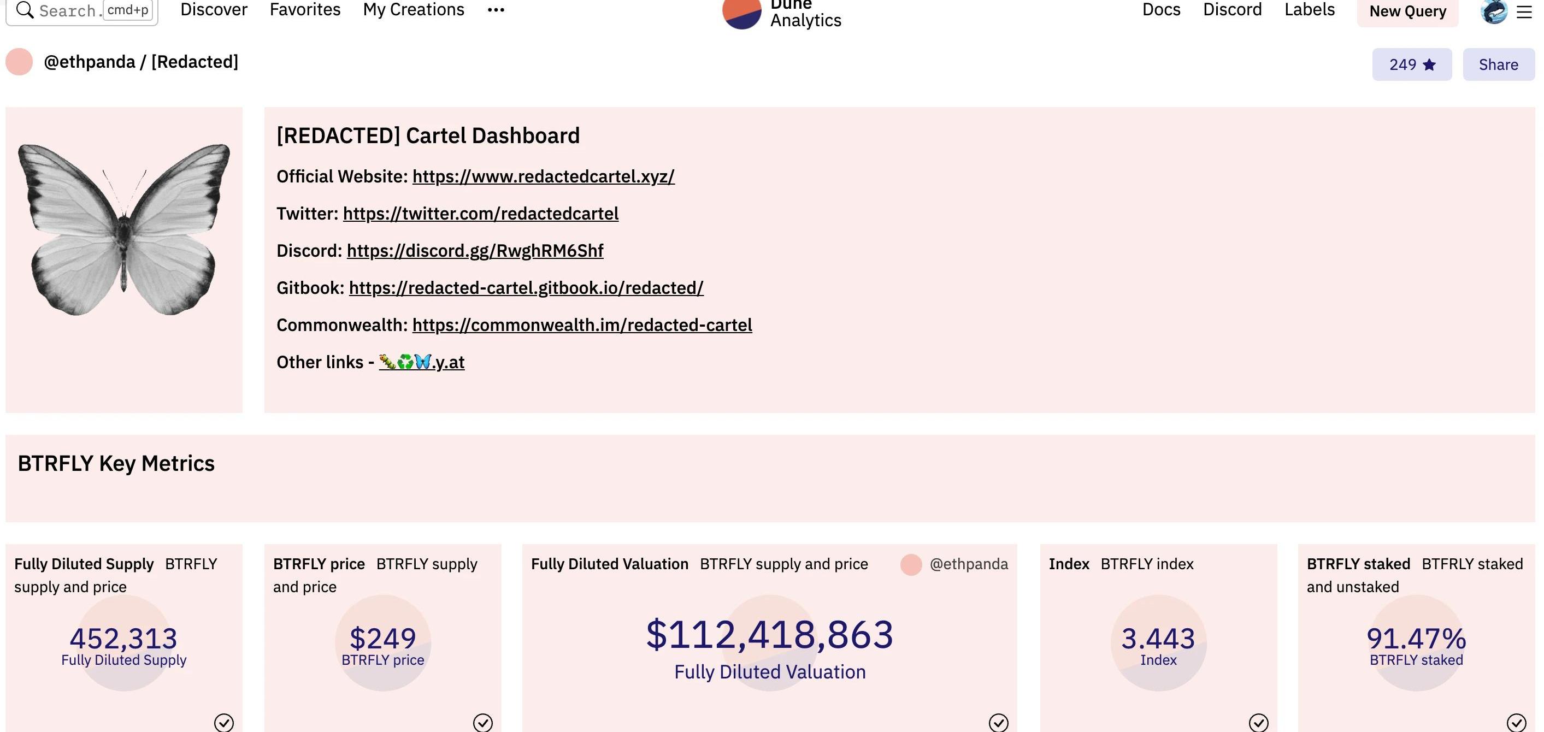This screenshot has height=732, width=1544.
Task: Click the New Query button
Action: point(1407,11)
